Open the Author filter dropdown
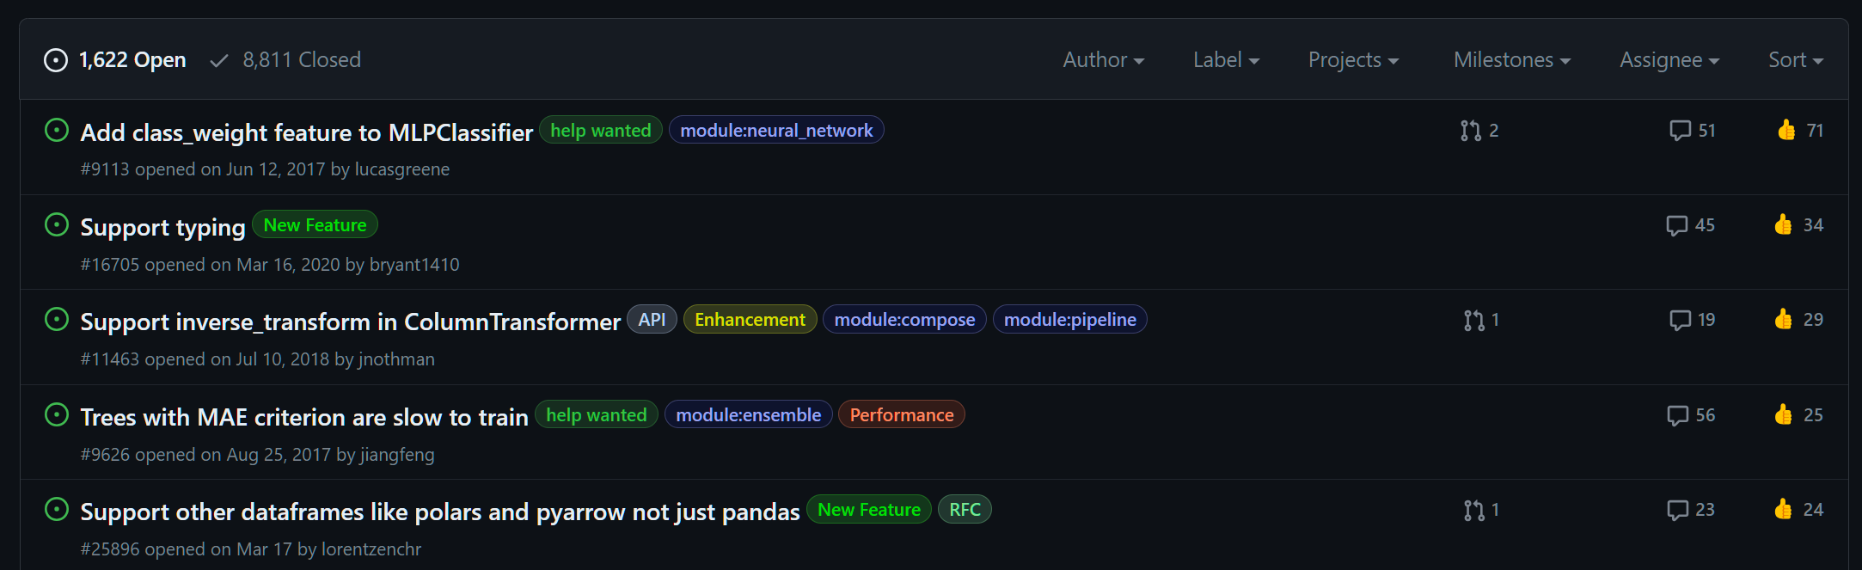Image resolution: width=1862 pixels, height=570 pixels. [1103, 59]
